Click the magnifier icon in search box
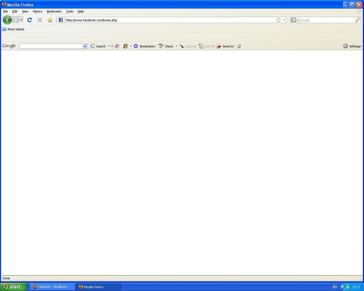 (358, 20)
